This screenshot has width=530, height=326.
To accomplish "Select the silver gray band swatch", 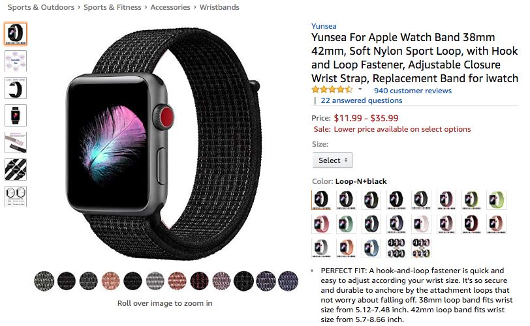I will coord(320,248).
